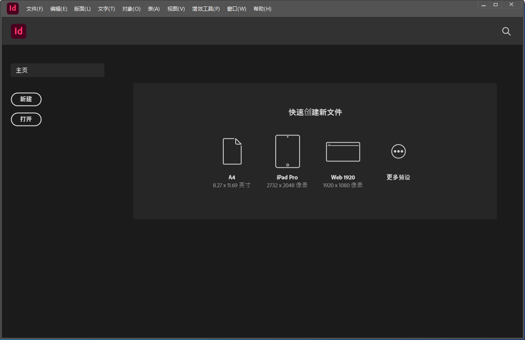This screenshot has height=340, width=525.
Task: Click the 8.27 x 11.69 英寸 size text
Action: tap(232, 186)
